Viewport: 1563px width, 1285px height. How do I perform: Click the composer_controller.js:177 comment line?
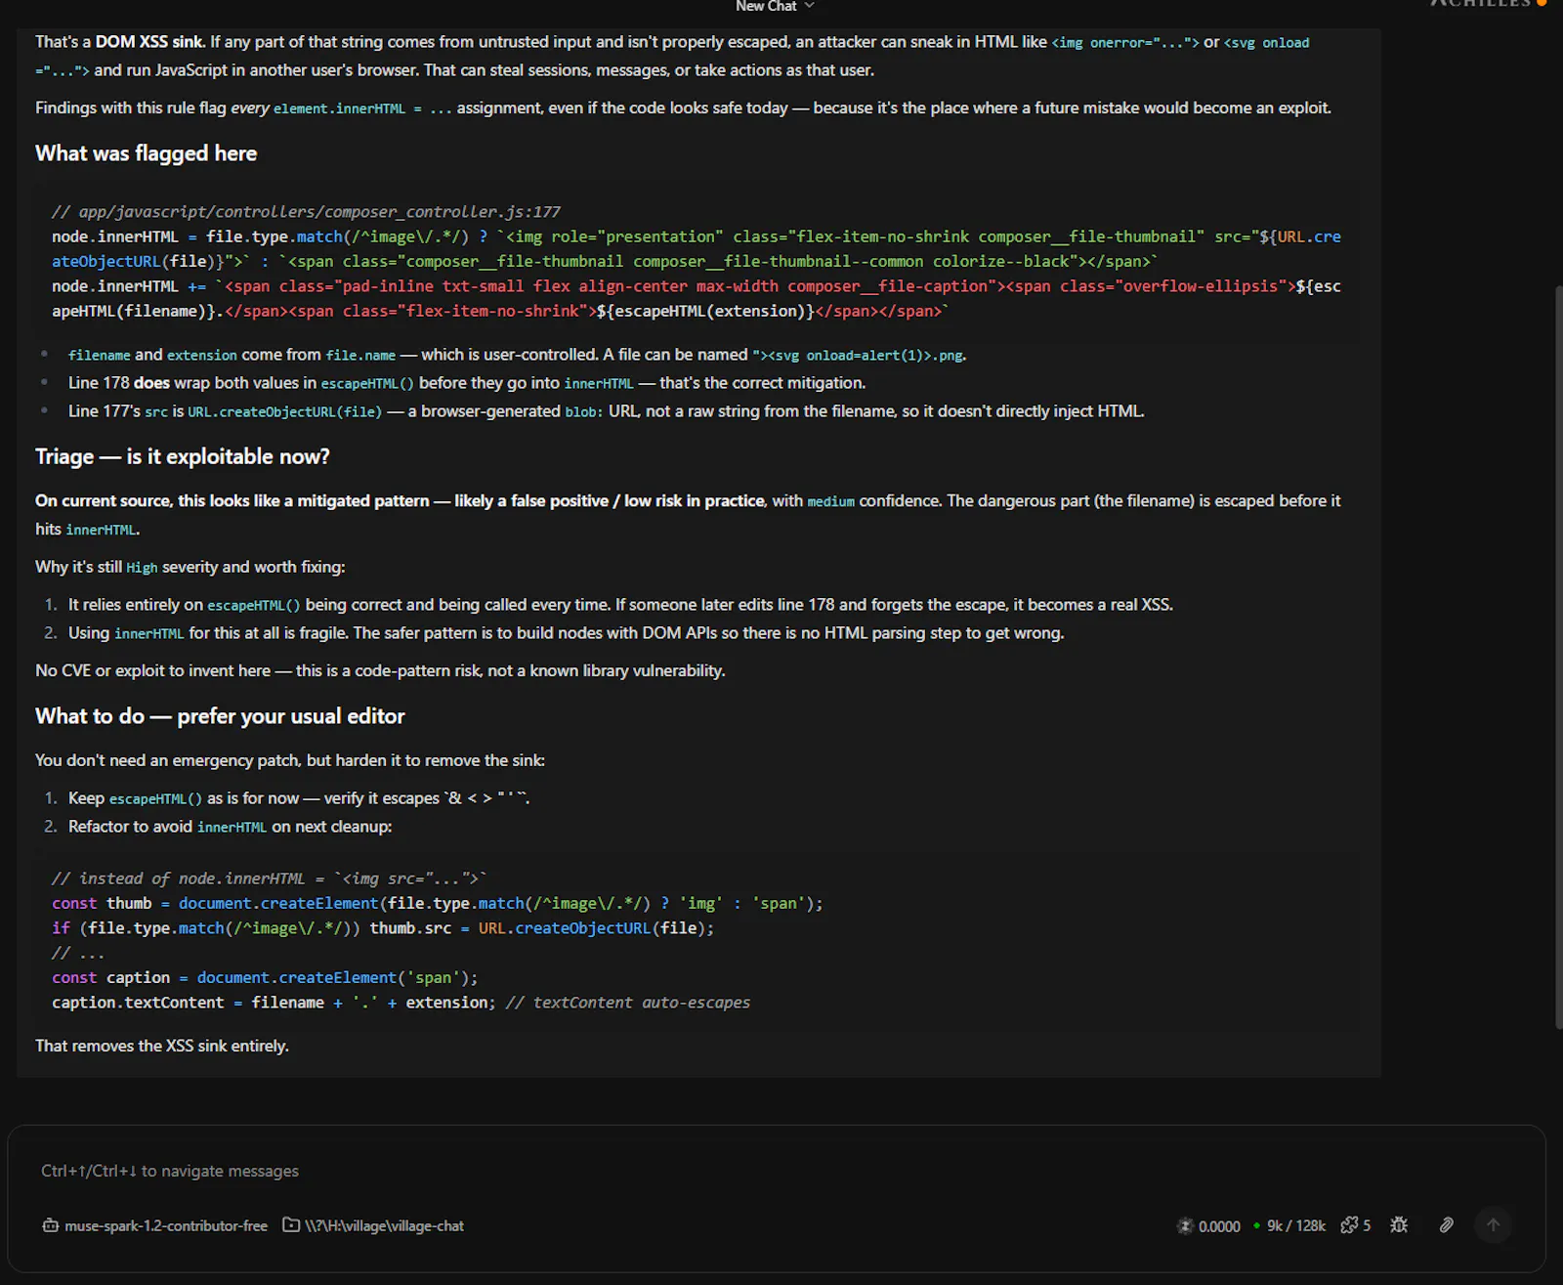[x=306, y=212]
